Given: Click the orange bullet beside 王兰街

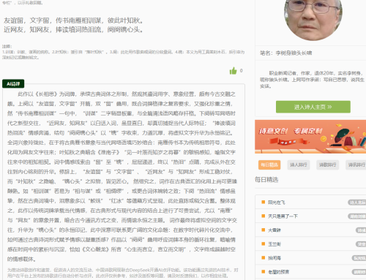Looking at the screenshot, I should (264, 243).
